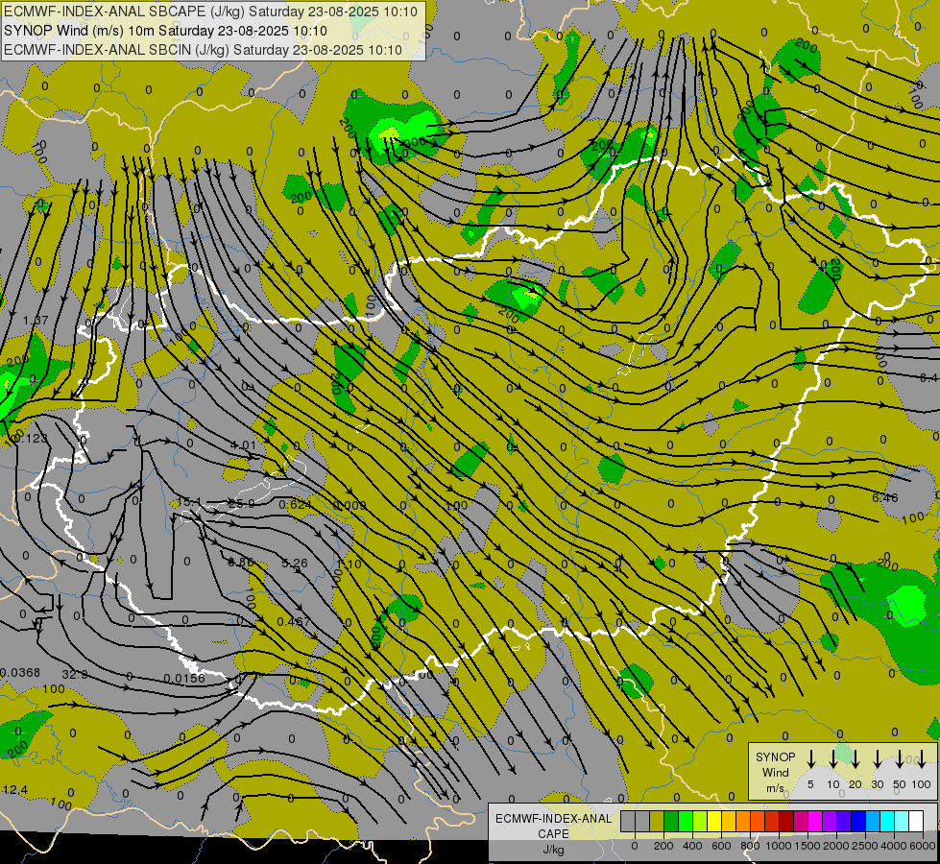This screenshot has width=940, height=864.
Task: Click the 5 m/s wind arrow in legend
Action: pos(810,758)
